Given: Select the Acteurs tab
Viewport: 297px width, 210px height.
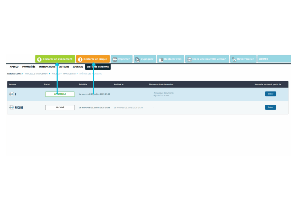Looking at the screenshot, I should 64,67.
